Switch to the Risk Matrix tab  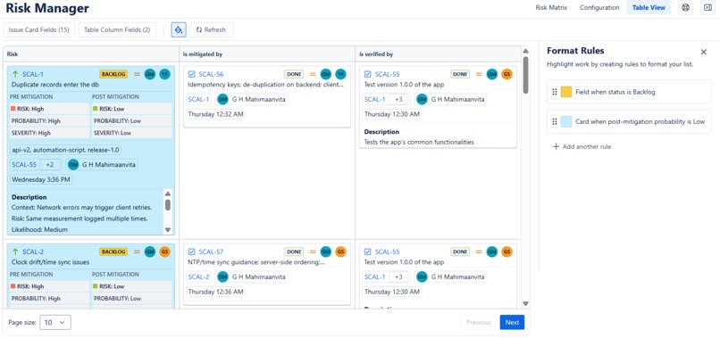(551, 7)
